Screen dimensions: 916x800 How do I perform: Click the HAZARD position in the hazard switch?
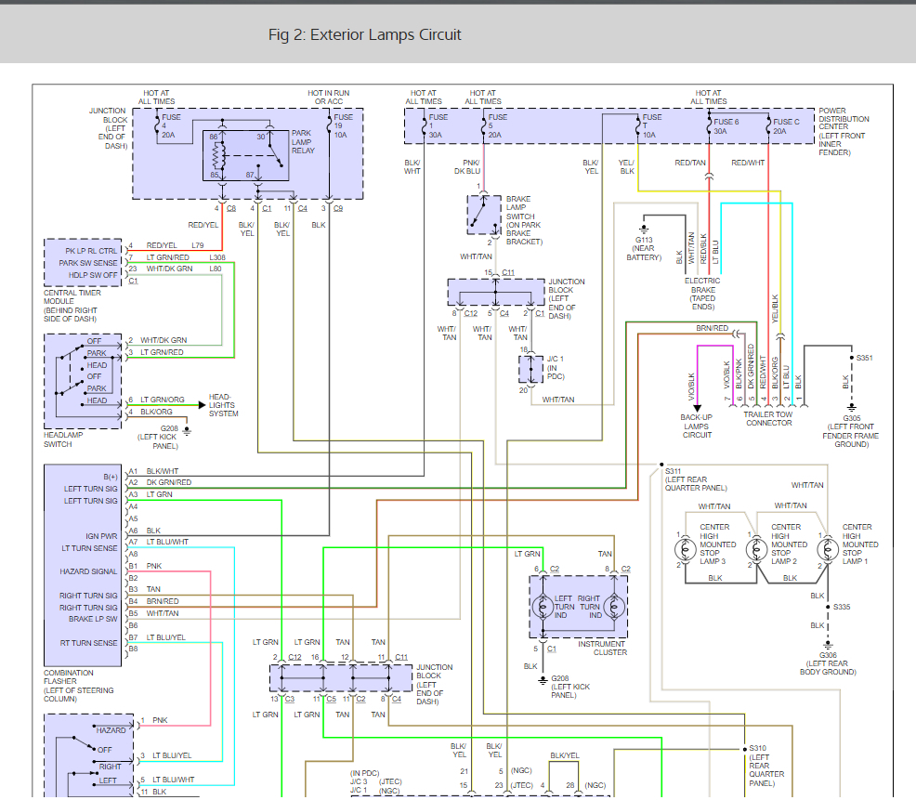click(x=111, y=730)
